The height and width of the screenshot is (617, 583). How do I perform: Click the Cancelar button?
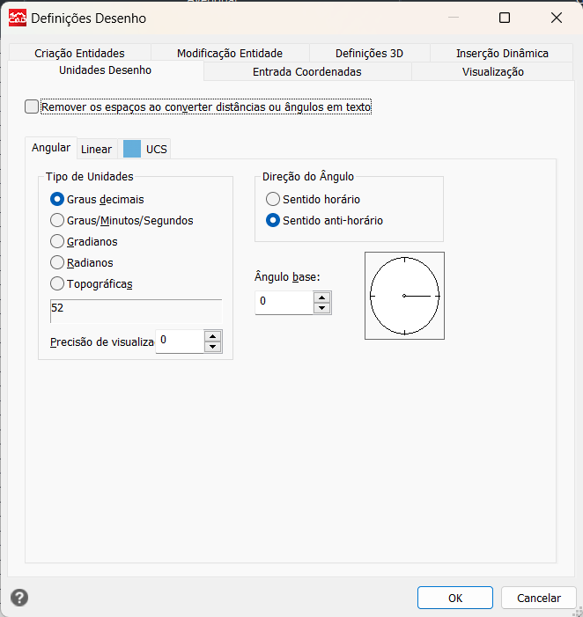538,598
